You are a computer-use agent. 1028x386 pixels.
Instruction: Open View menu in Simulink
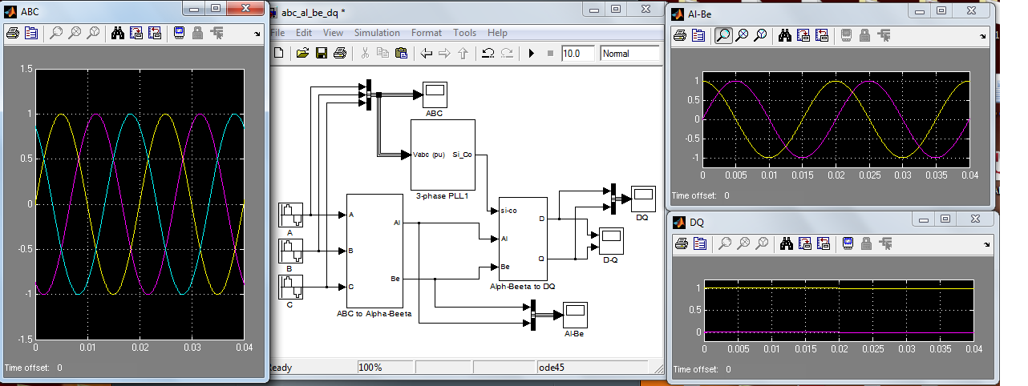[333, 33]
